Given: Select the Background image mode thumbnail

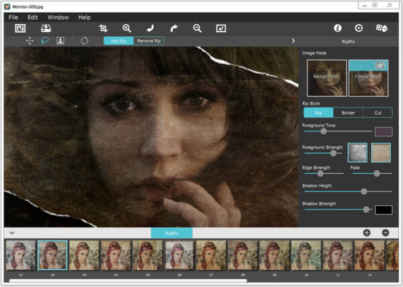Looking at the screenshot, I should (x=326, y=78).
